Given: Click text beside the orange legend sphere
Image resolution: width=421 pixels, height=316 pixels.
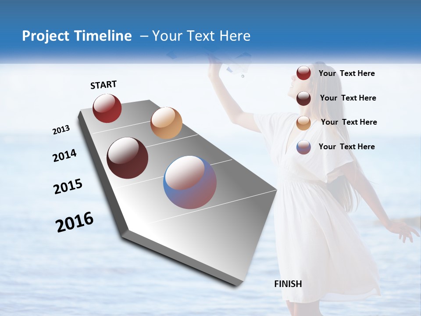Looking at the screenshot, I should [x=349, y=122].
